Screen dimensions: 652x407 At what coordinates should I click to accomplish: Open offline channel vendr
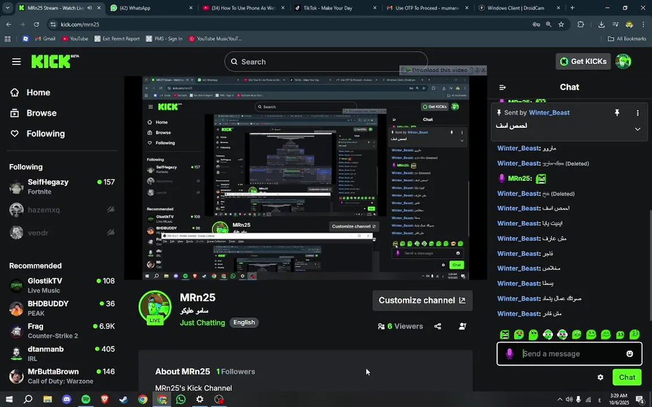pyautogui.click(x=62, y=232)
